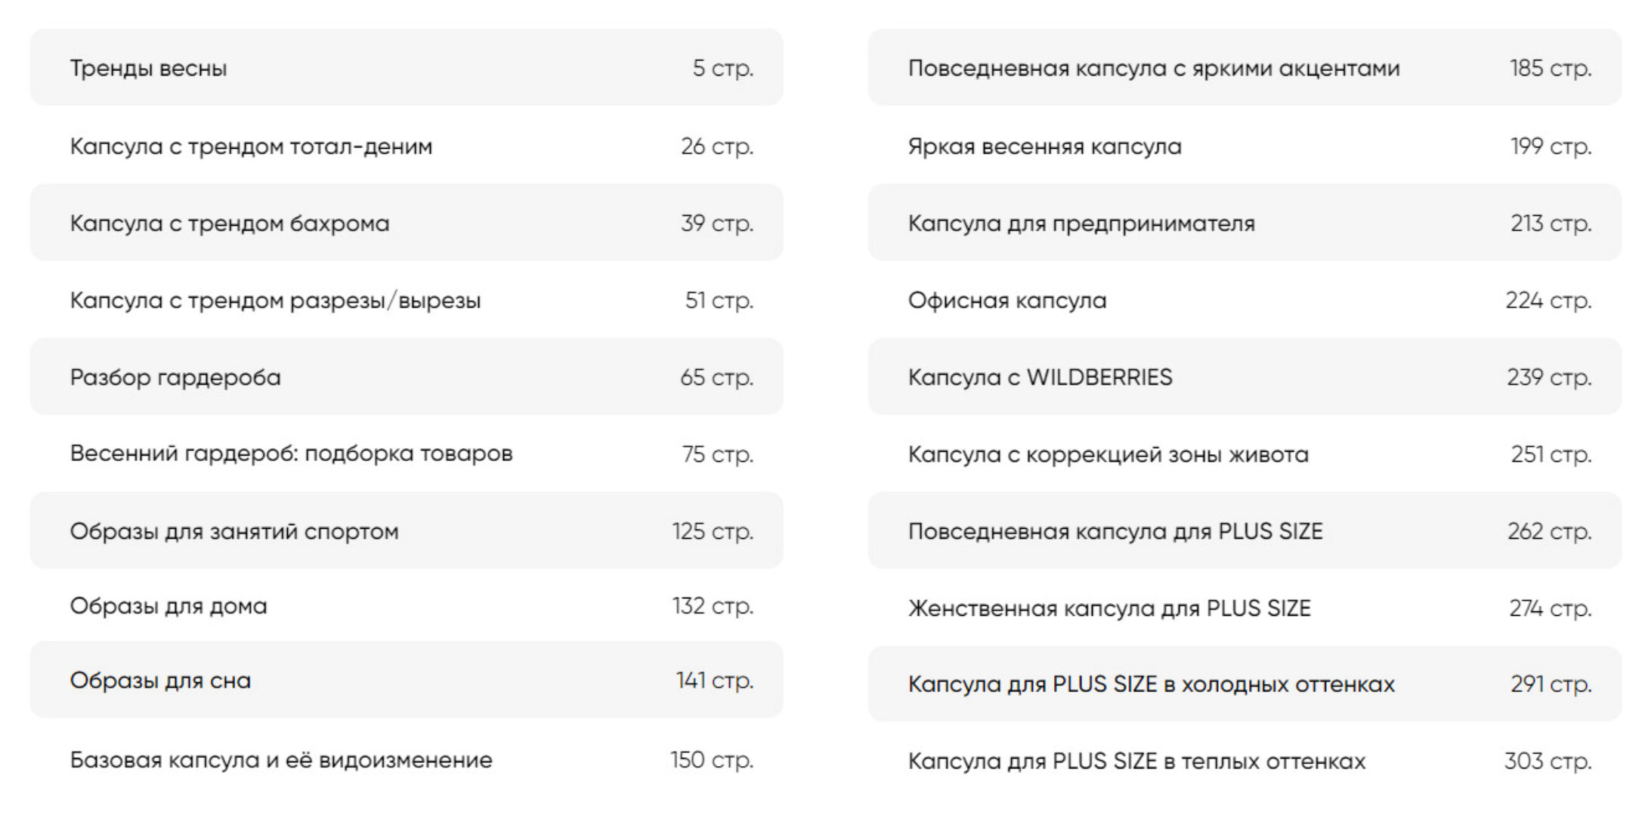Click page number '303 стр.'
This screenshot has width=1648, height=816.
[1548, 761]
